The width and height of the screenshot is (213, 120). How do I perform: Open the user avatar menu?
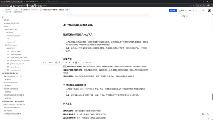tap(209, 11)
